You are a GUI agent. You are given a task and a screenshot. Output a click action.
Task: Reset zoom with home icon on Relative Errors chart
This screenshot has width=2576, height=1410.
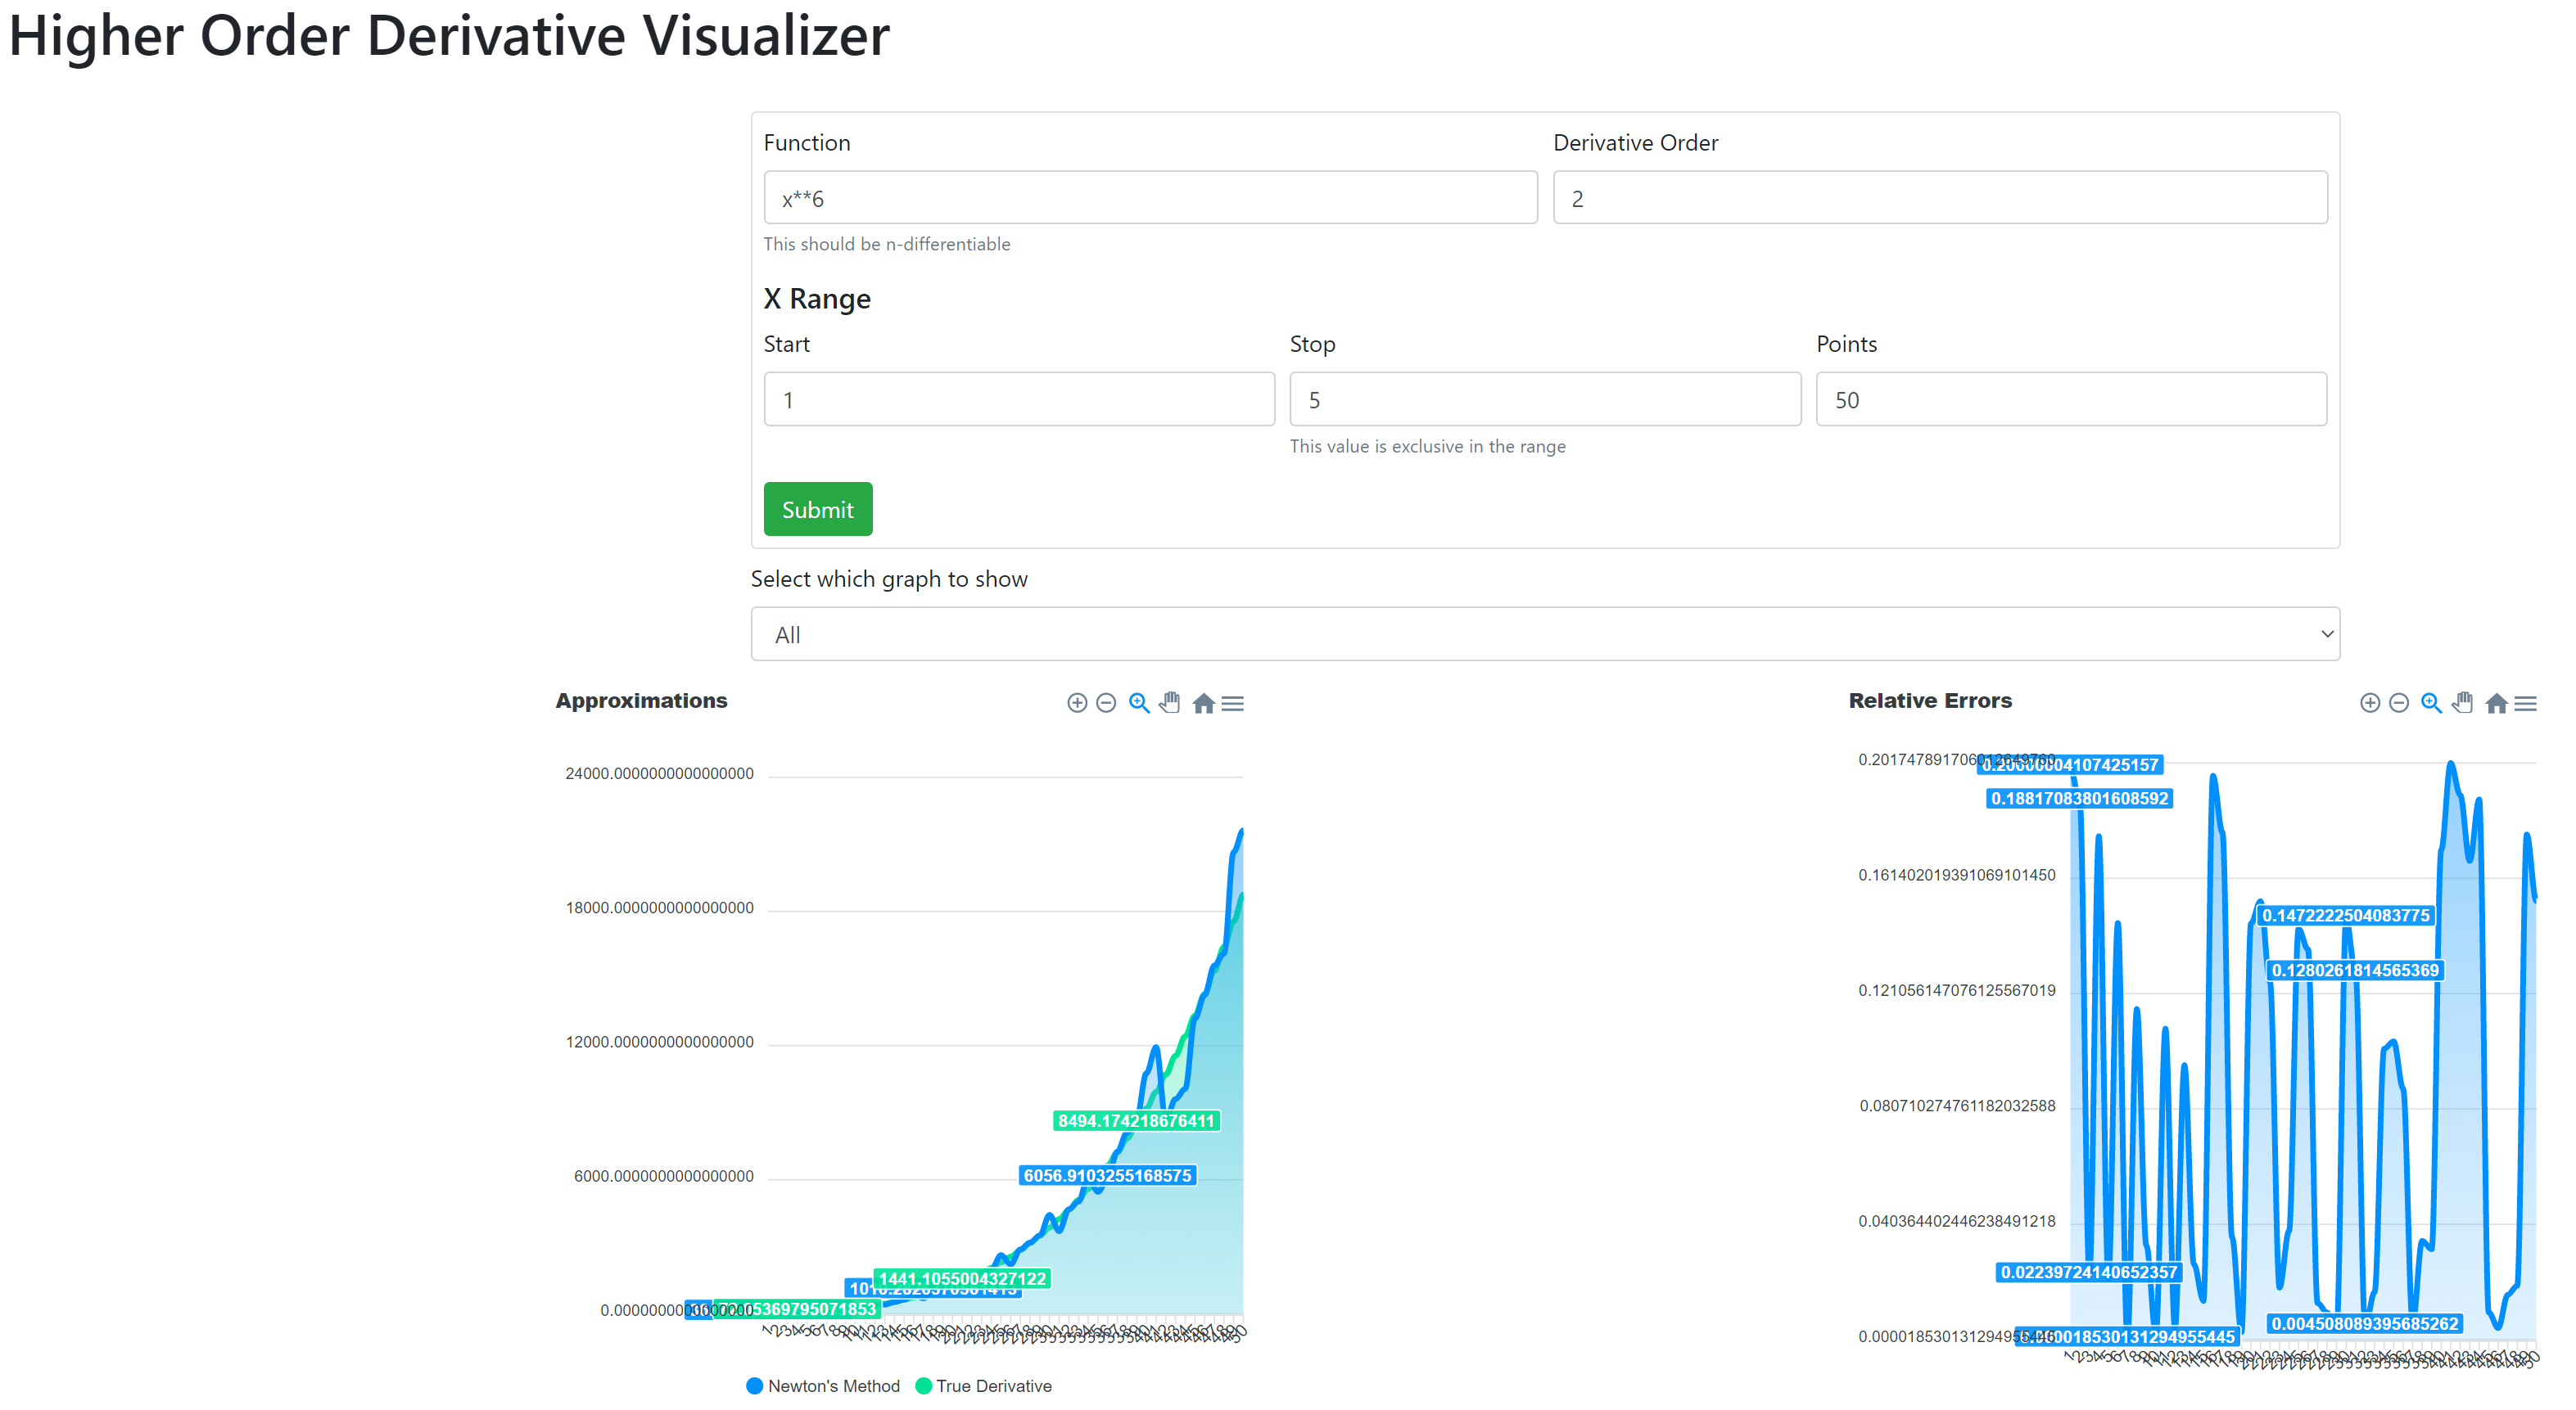[2496, 704]
